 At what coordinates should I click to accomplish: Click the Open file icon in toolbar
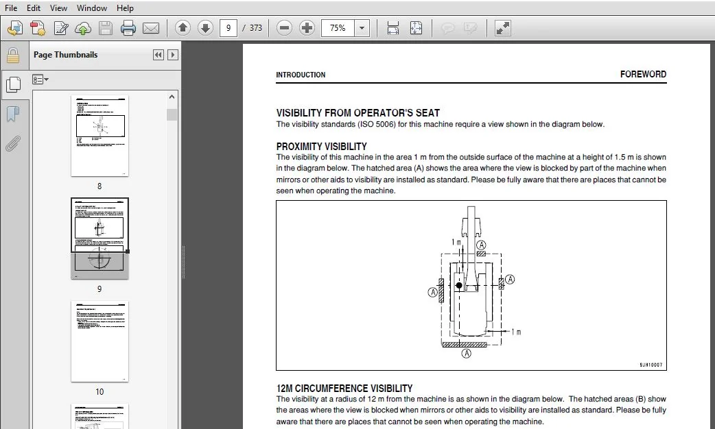tap(15, 28)
